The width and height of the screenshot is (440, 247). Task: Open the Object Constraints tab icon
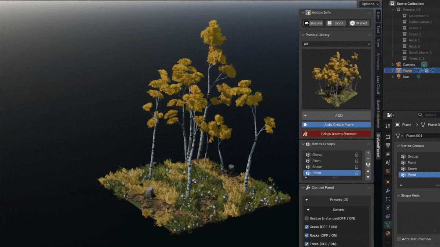pos(388,216)
